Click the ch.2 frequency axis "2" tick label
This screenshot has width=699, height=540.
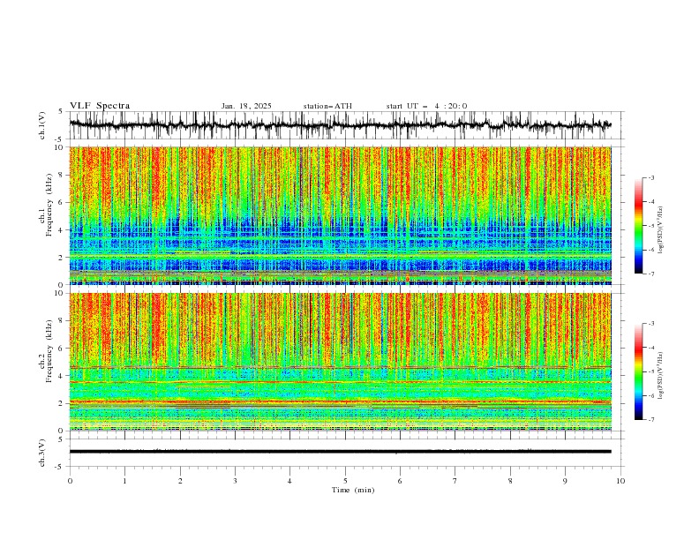coord(63,403)
